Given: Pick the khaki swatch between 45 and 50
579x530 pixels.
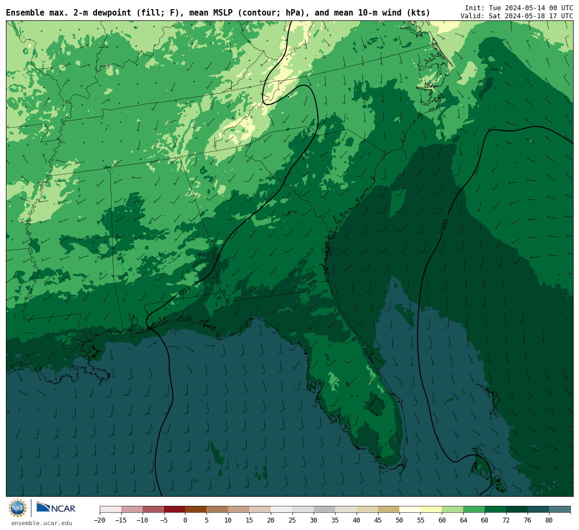Looking at the screenshot, I should pos(389,510).
